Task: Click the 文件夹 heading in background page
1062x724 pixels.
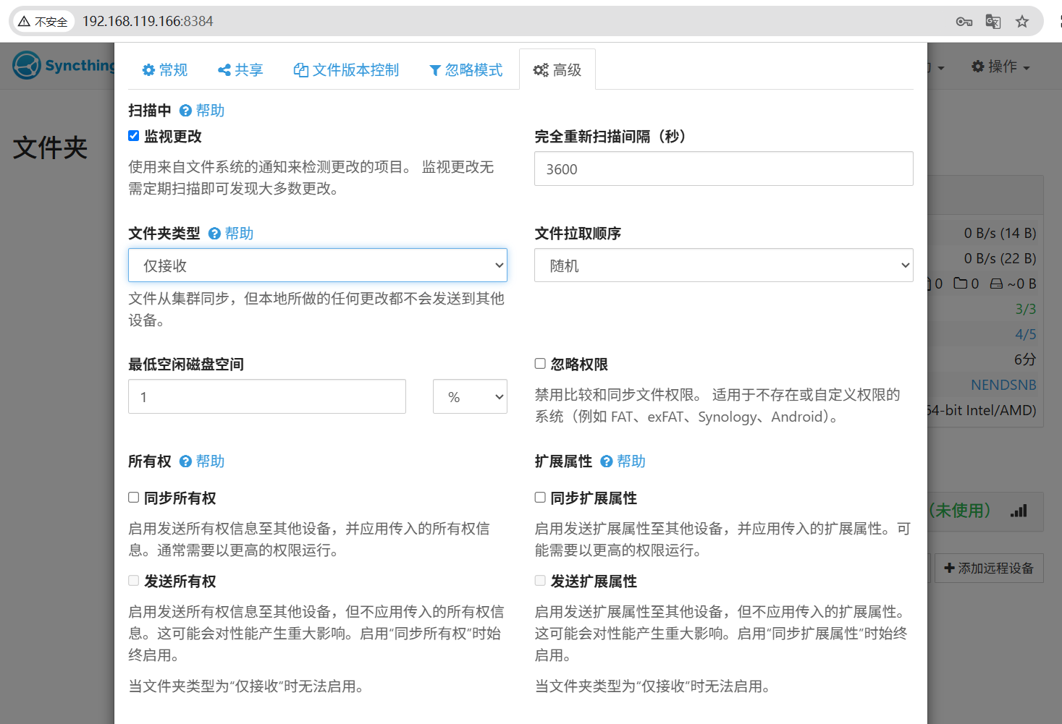Action: pyautogui.click(x=50, y=148)
